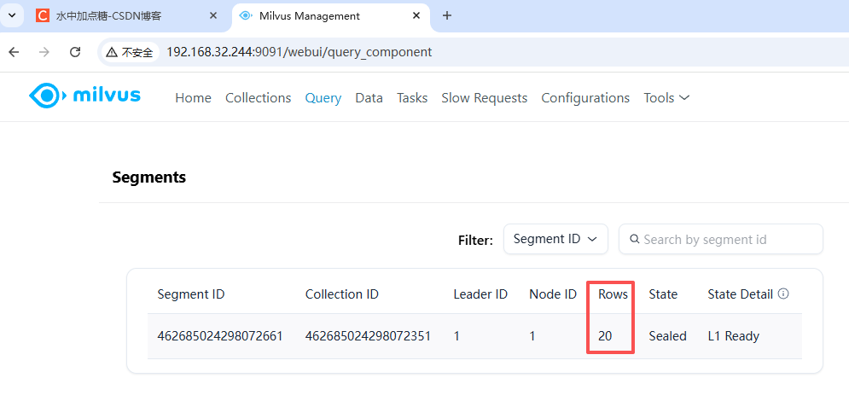Open the Configurations page
The image size is (849, 407).
tap(585, 98)
